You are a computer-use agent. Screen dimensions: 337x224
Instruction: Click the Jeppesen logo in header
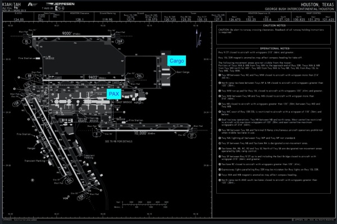point(61,4)
